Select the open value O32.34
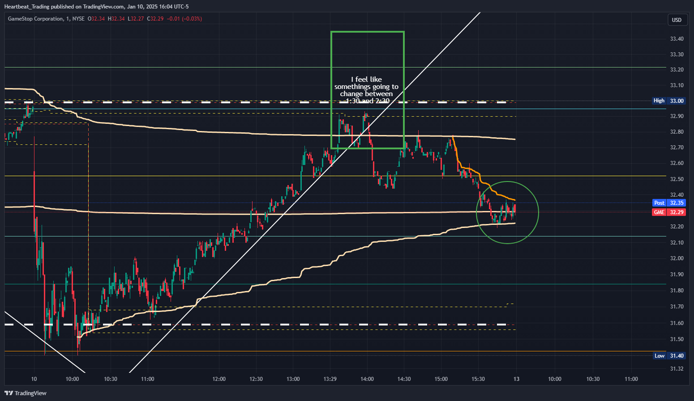 pyautogui.click(x=96, y=19)
